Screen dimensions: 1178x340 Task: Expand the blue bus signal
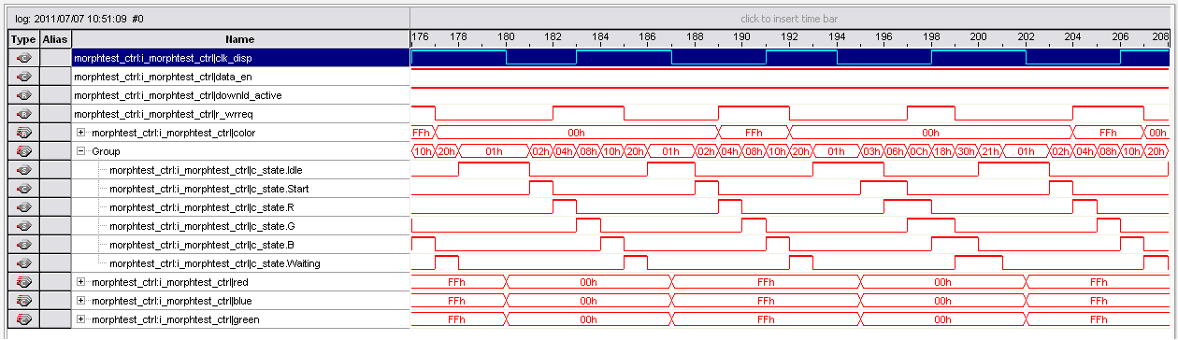[81, 301]
